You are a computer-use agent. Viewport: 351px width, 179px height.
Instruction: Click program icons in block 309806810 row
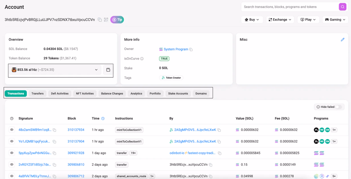319,165
